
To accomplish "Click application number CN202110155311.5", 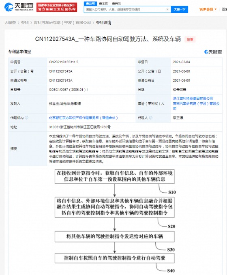I will point(64,62).
